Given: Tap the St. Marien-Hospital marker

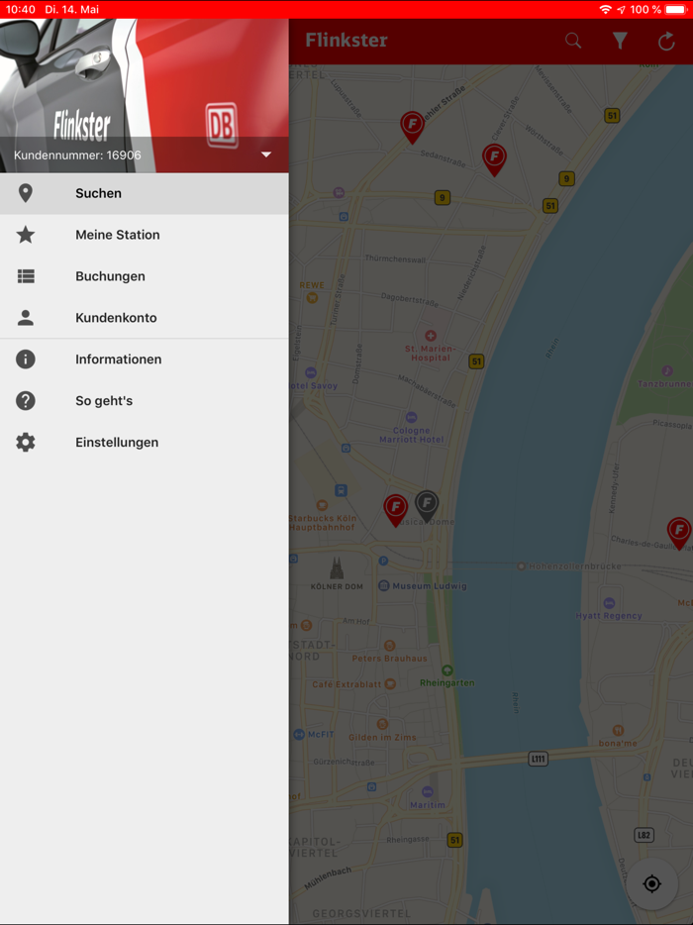Looking at the screenshot, I should [x=431, y=336].
